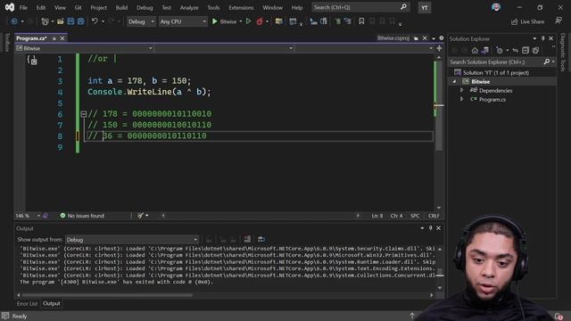Open the Diagnostic Tools side tab
Viewport: 571px width, 321px height.
click(x=563, y=53)
